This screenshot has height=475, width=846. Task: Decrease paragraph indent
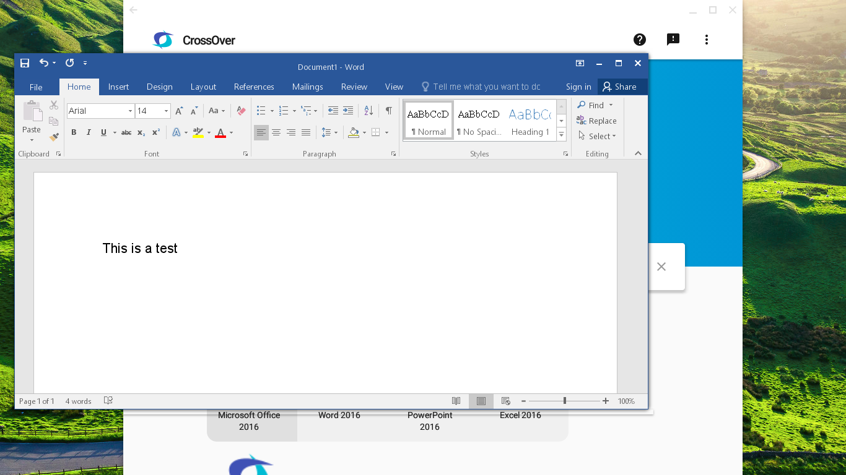pos(333,111)
